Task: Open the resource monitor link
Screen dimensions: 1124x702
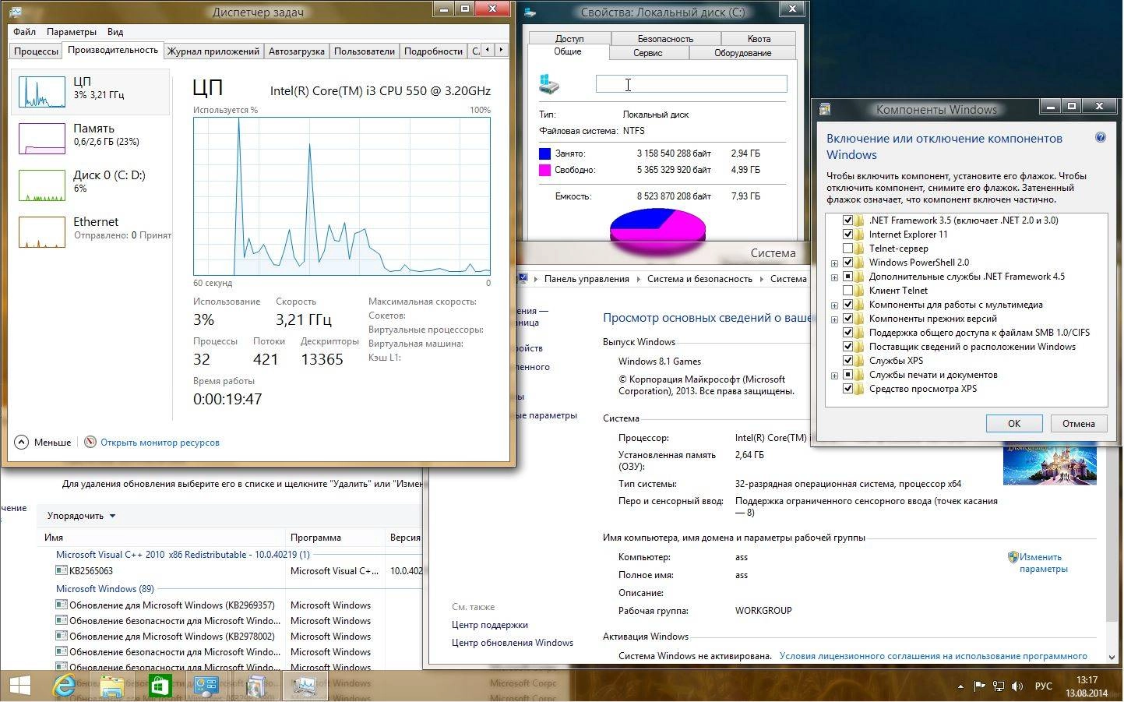Action: pos(160,442)
